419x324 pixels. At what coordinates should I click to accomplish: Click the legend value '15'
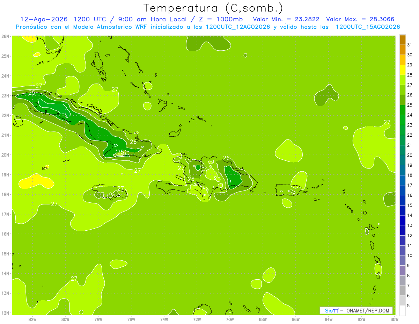coord(410,205)
